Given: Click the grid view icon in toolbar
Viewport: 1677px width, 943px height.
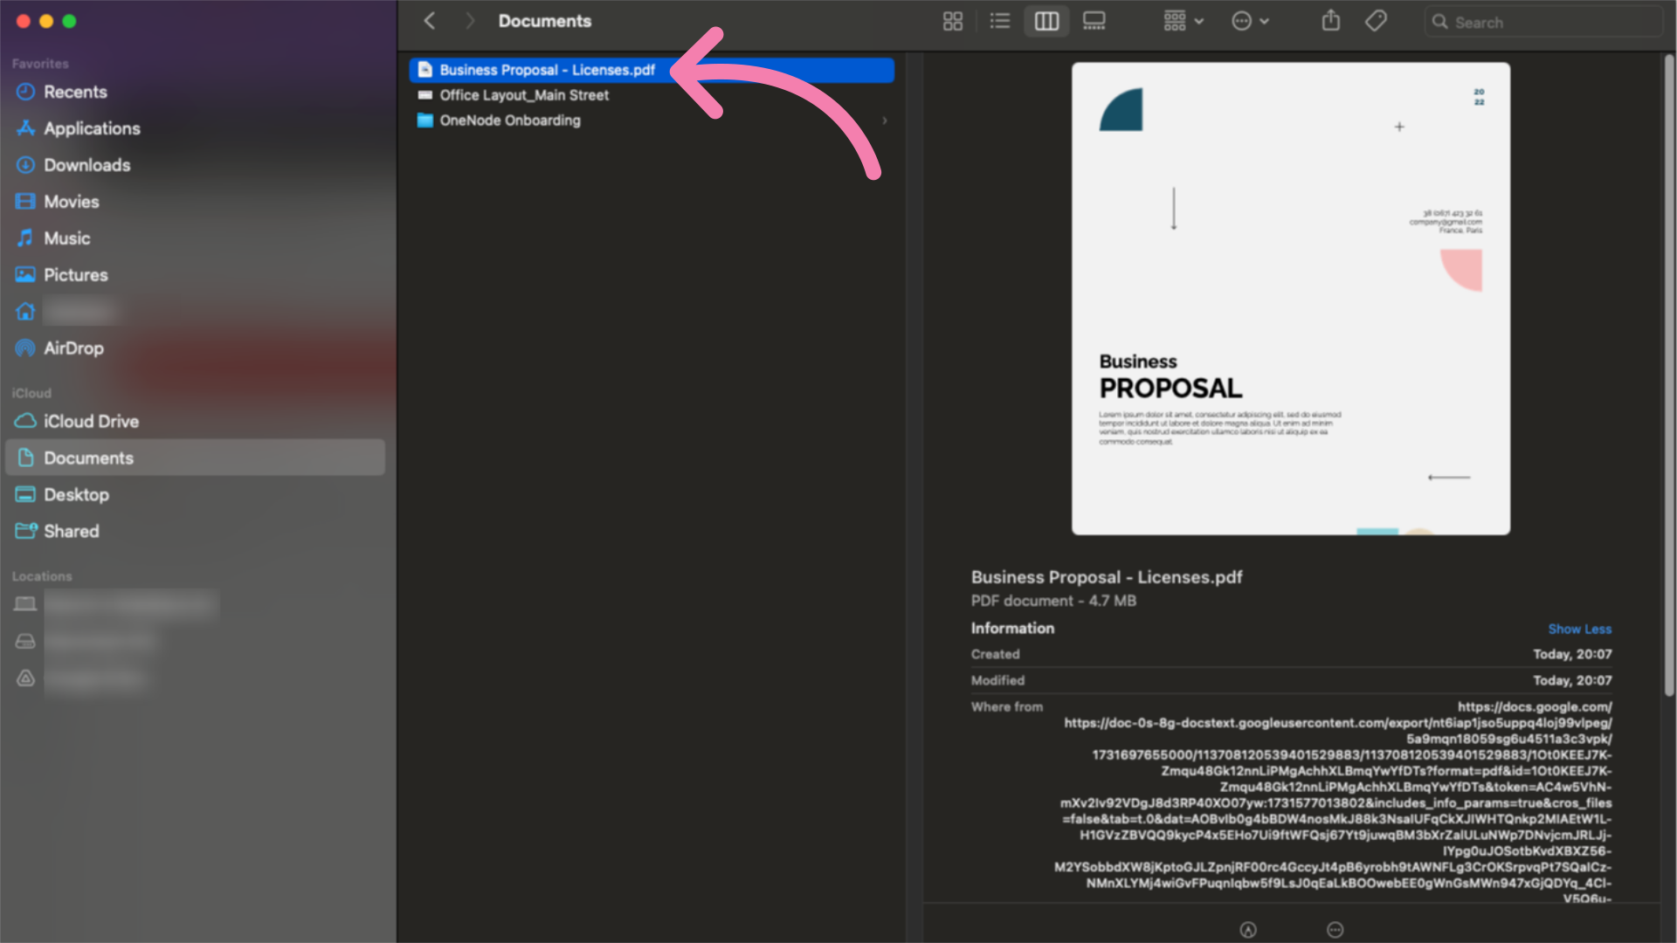Looking at the screenshot, I should coord(953,21).
